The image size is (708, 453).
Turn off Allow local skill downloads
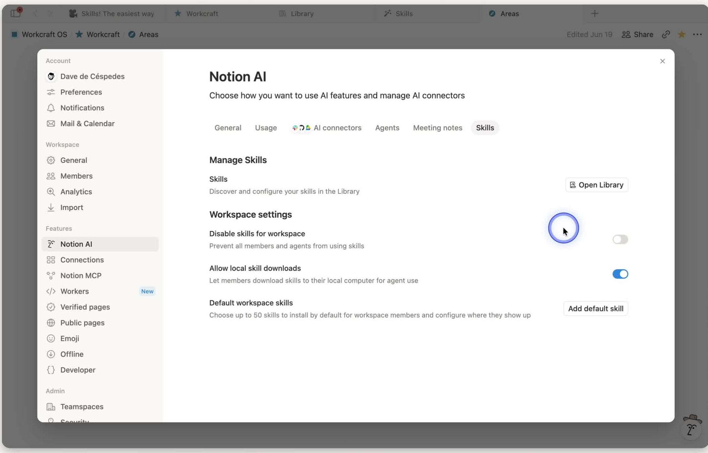pyautogui.click(x=620, y=274)
